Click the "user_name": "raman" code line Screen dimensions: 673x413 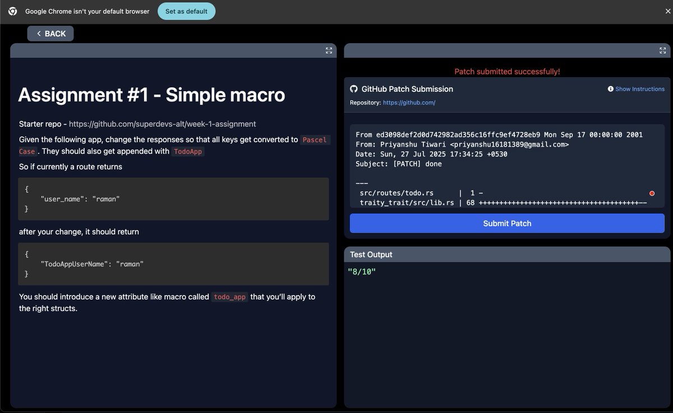pyautogui.click(x=80, y=199)
